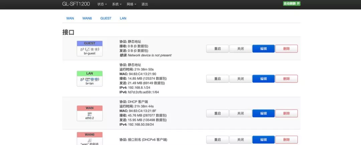Edit the LAN interface
The height and width of the screenshot is (145, 361).
263,79
